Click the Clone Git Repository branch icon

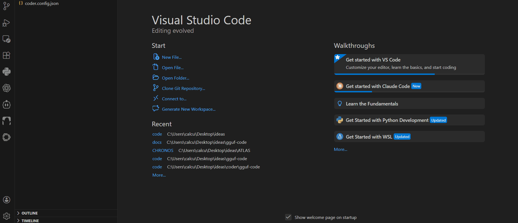(x=156, y=88)
